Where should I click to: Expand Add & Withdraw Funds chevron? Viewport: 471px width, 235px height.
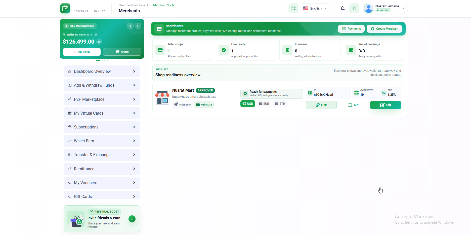point(134,85)
